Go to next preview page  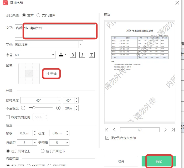pyautogui.click(x=165, y=130)
